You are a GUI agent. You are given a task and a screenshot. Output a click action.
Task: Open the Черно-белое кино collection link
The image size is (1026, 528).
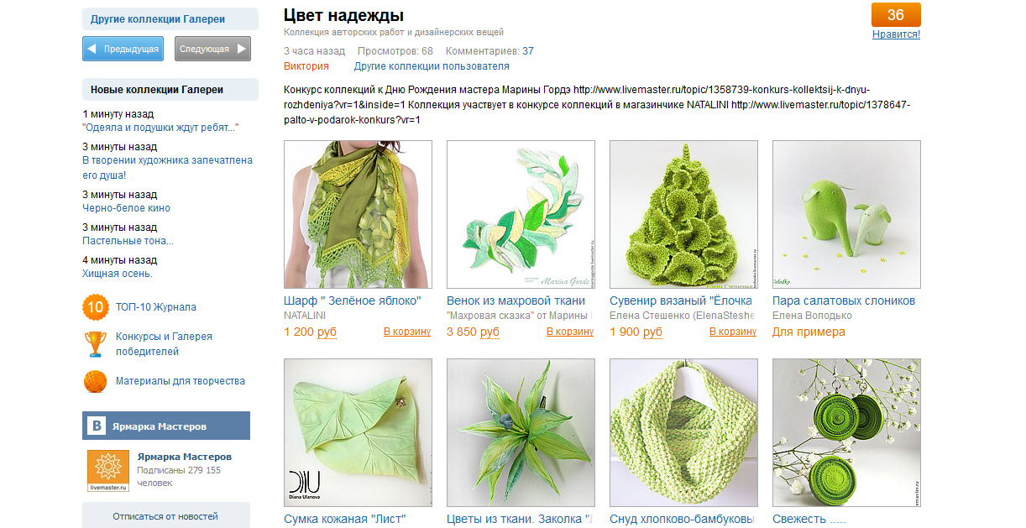[126, 208]
